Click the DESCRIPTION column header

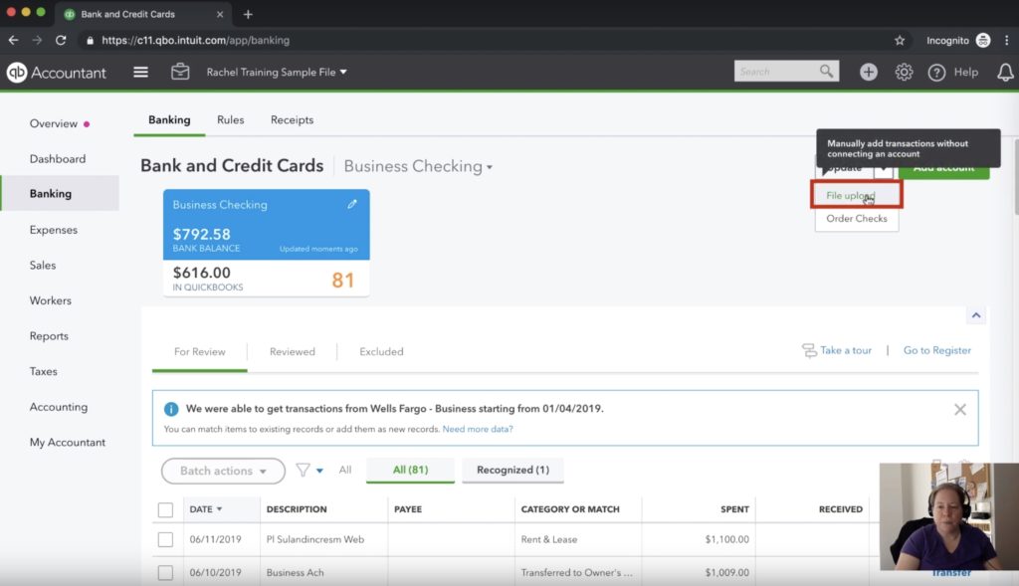297,509
